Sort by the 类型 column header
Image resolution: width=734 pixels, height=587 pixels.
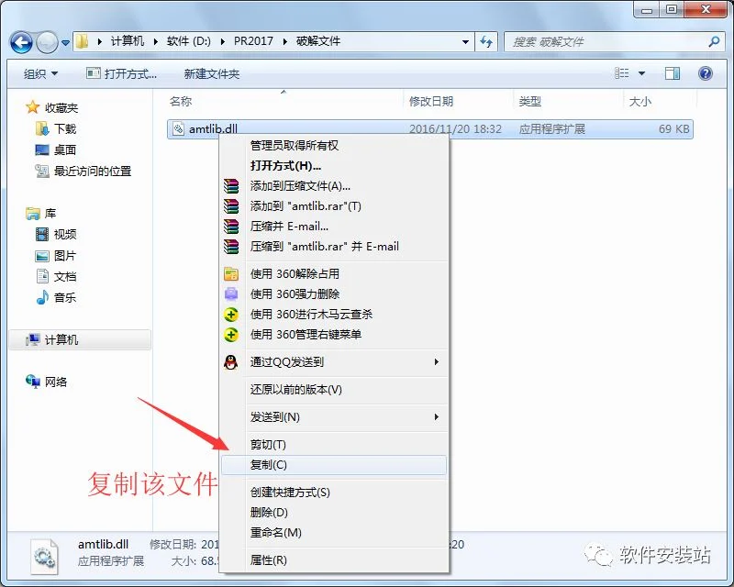[x=530, y=101]
